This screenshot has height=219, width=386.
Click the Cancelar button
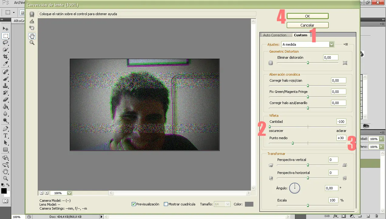pos(307,25)
